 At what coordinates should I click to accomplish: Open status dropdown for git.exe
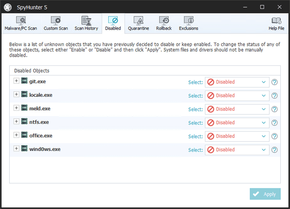coord(237,82)
